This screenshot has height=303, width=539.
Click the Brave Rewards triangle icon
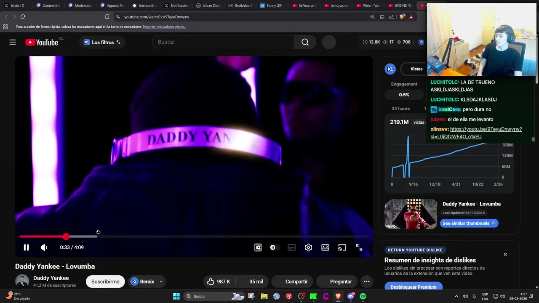411,17
